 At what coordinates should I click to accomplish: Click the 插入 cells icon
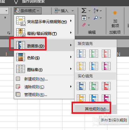[x=57, y=11]
